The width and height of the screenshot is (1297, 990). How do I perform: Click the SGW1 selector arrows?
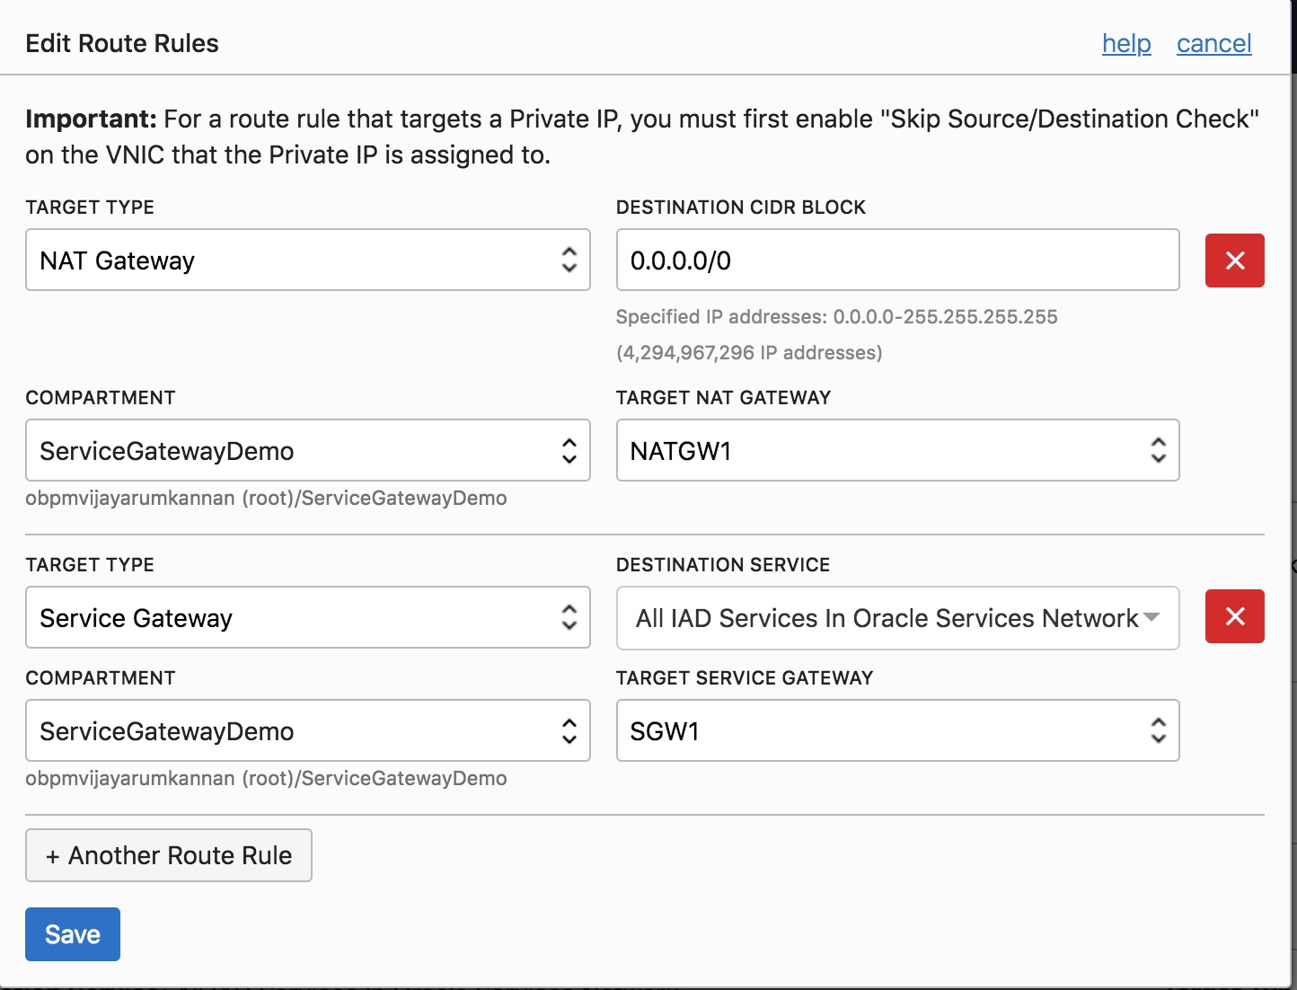(1158, 730)
